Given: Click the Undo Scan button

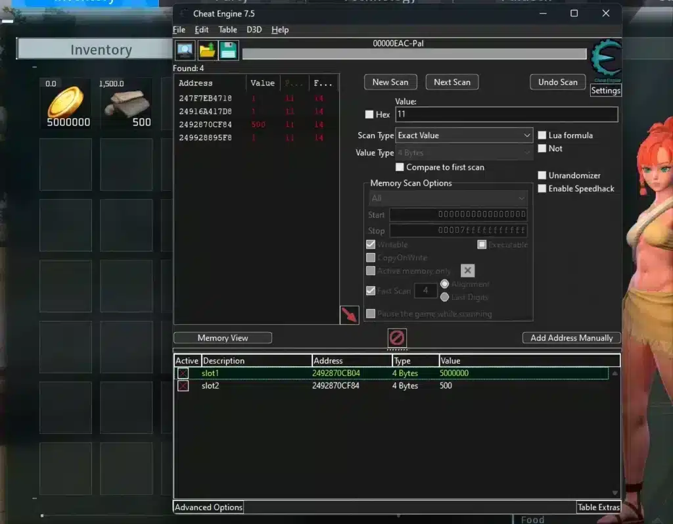Looking at the screenshot, I should click(557, 82).
